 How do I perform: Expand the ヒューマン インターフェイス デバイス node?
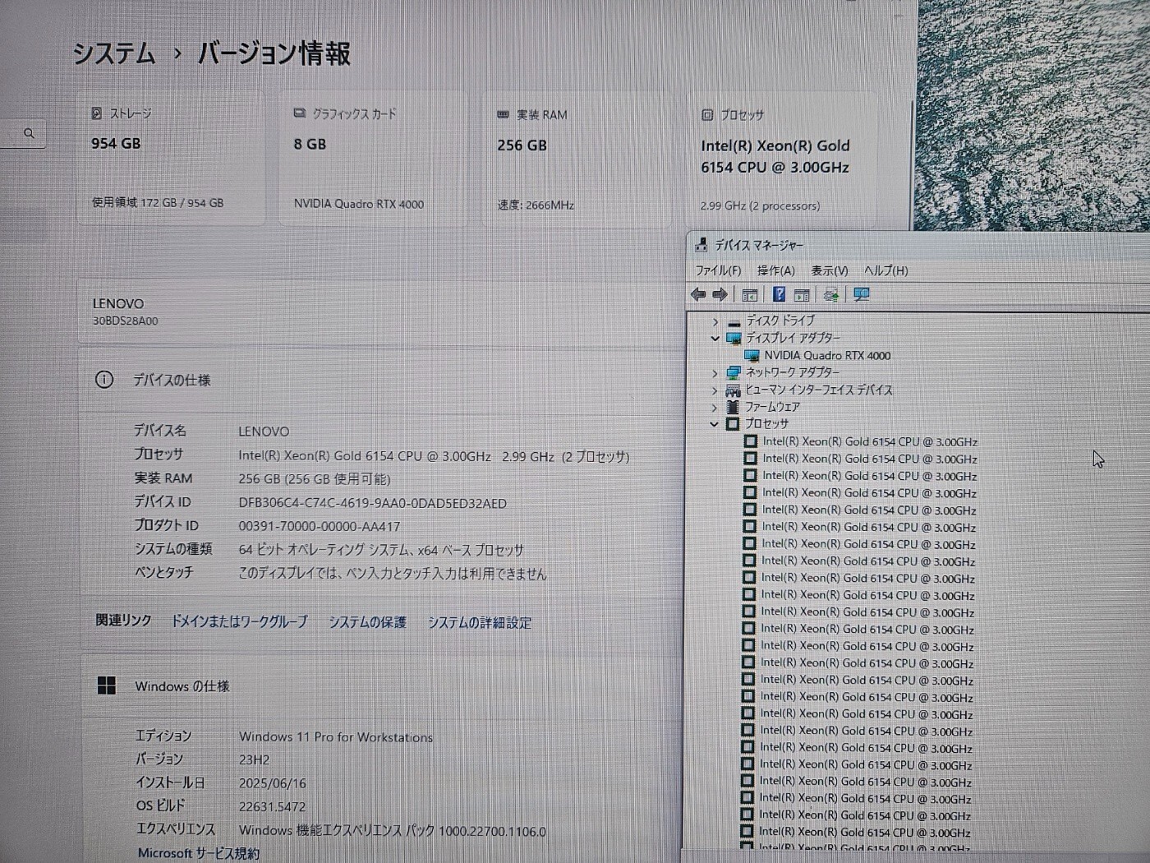click(715, 390)
